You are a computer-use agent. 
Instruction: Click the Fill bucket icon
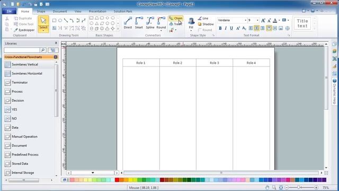click(x=191, y=21)
